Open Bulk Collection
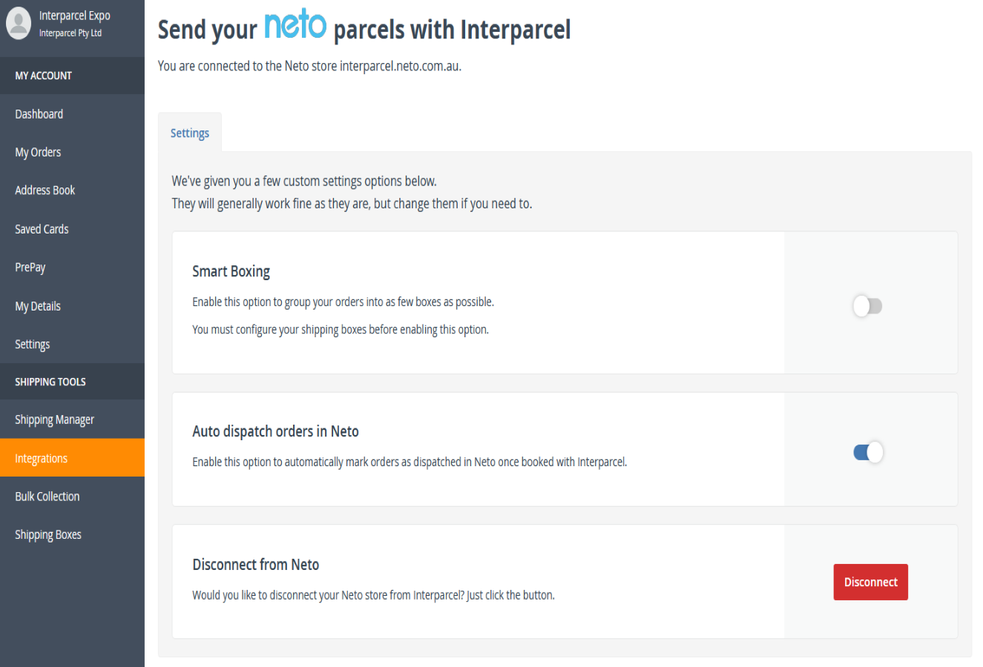 tap(47, 496)
